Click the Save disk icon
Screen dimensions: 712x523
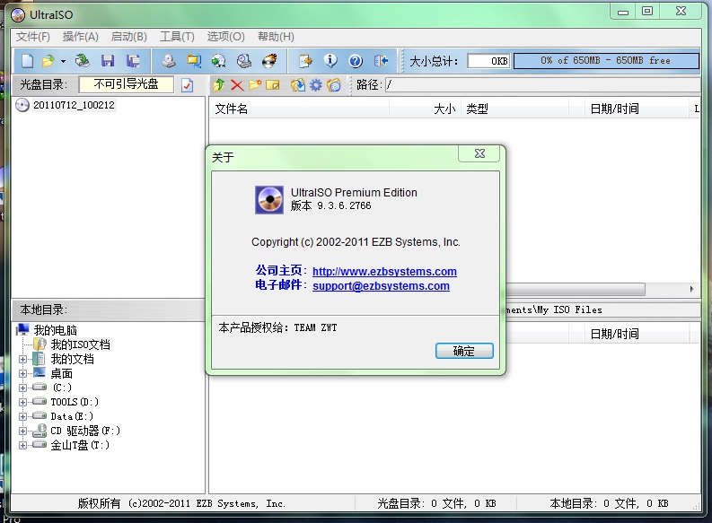(108, 61)
